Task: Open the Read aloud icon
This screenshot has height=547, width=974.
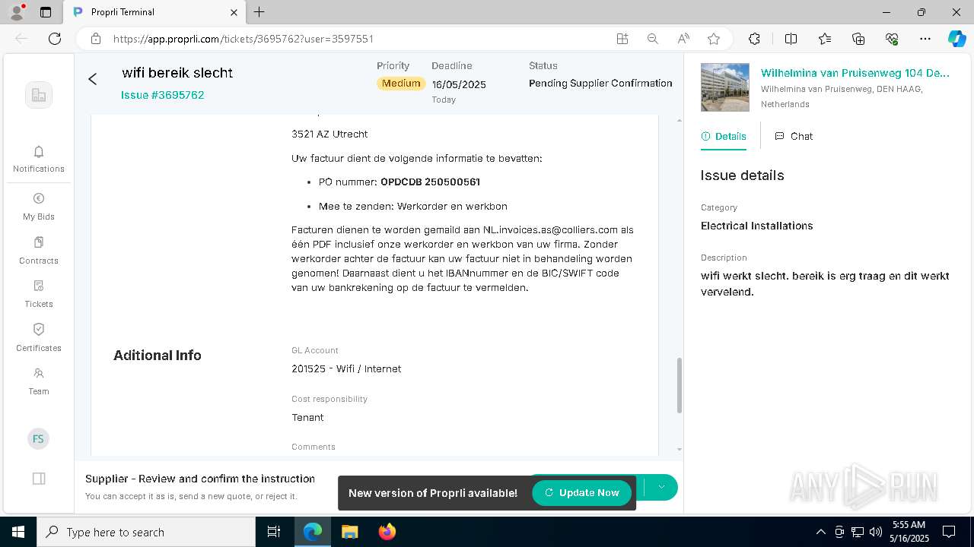Action: [x=683, y=39]
